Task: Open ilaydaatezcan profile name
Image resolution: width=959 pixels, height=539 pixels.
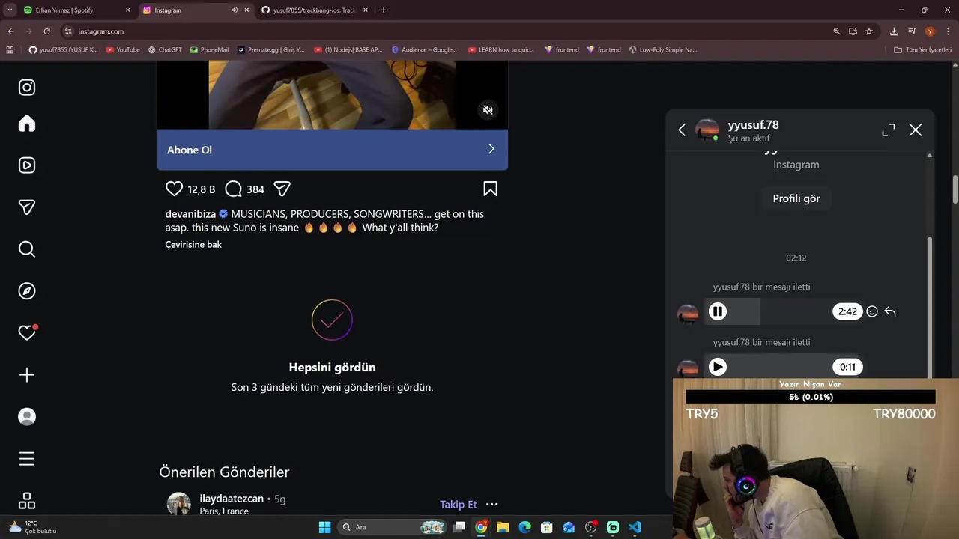Action: click(x=232, y=499)
